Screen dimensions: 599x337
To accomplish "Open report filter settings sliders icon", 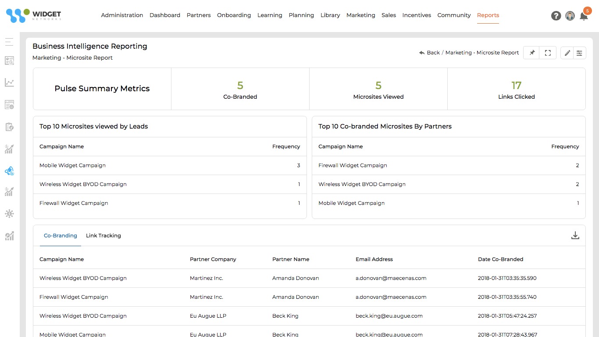I will tap(579, 53).
